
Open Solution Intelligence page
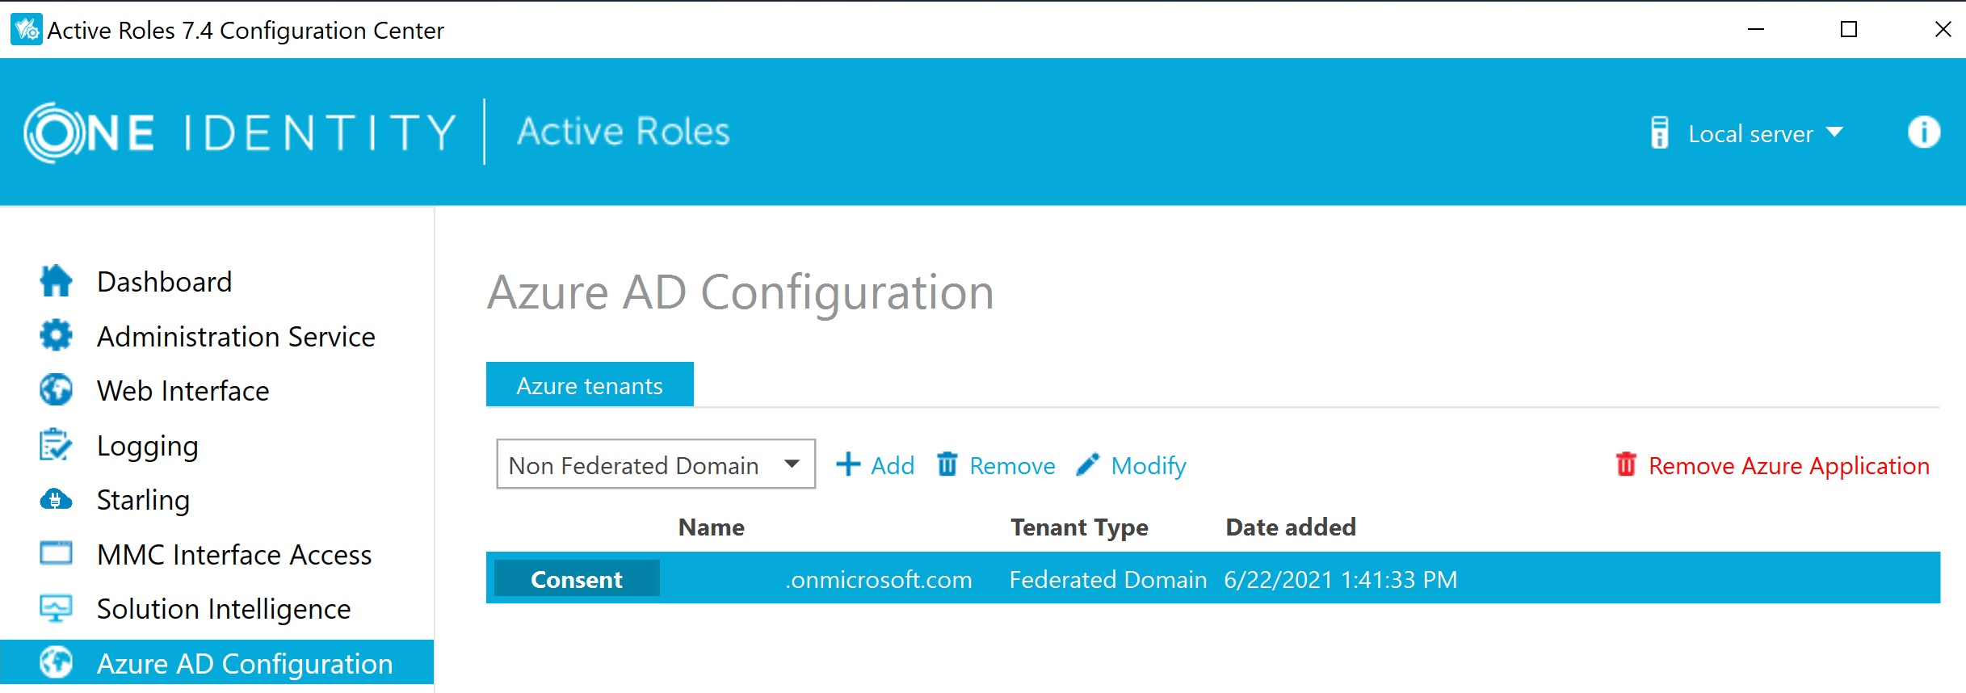pyautogui.click(x=224, y=609)
